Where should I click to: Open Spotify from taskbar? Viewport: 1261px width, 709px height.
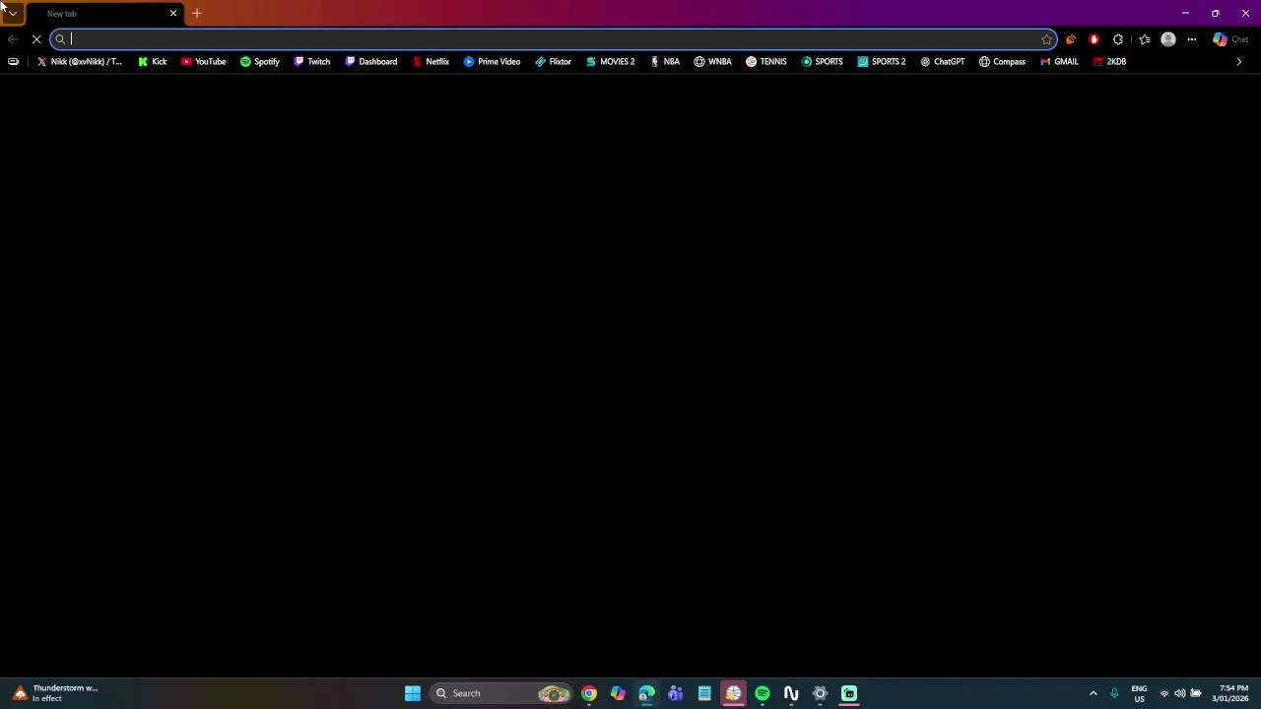pyautogui.click(x=763, y=693)
